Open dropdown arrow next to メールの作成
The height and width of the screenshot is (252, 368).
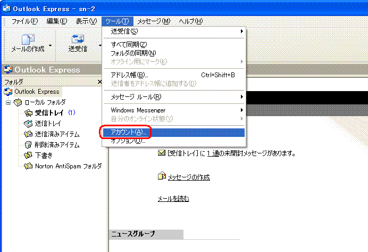point(51,45)
